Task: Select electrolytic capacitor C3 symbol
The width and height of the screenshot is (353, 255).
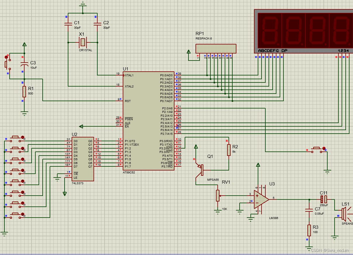Action: tap(24, 64)
